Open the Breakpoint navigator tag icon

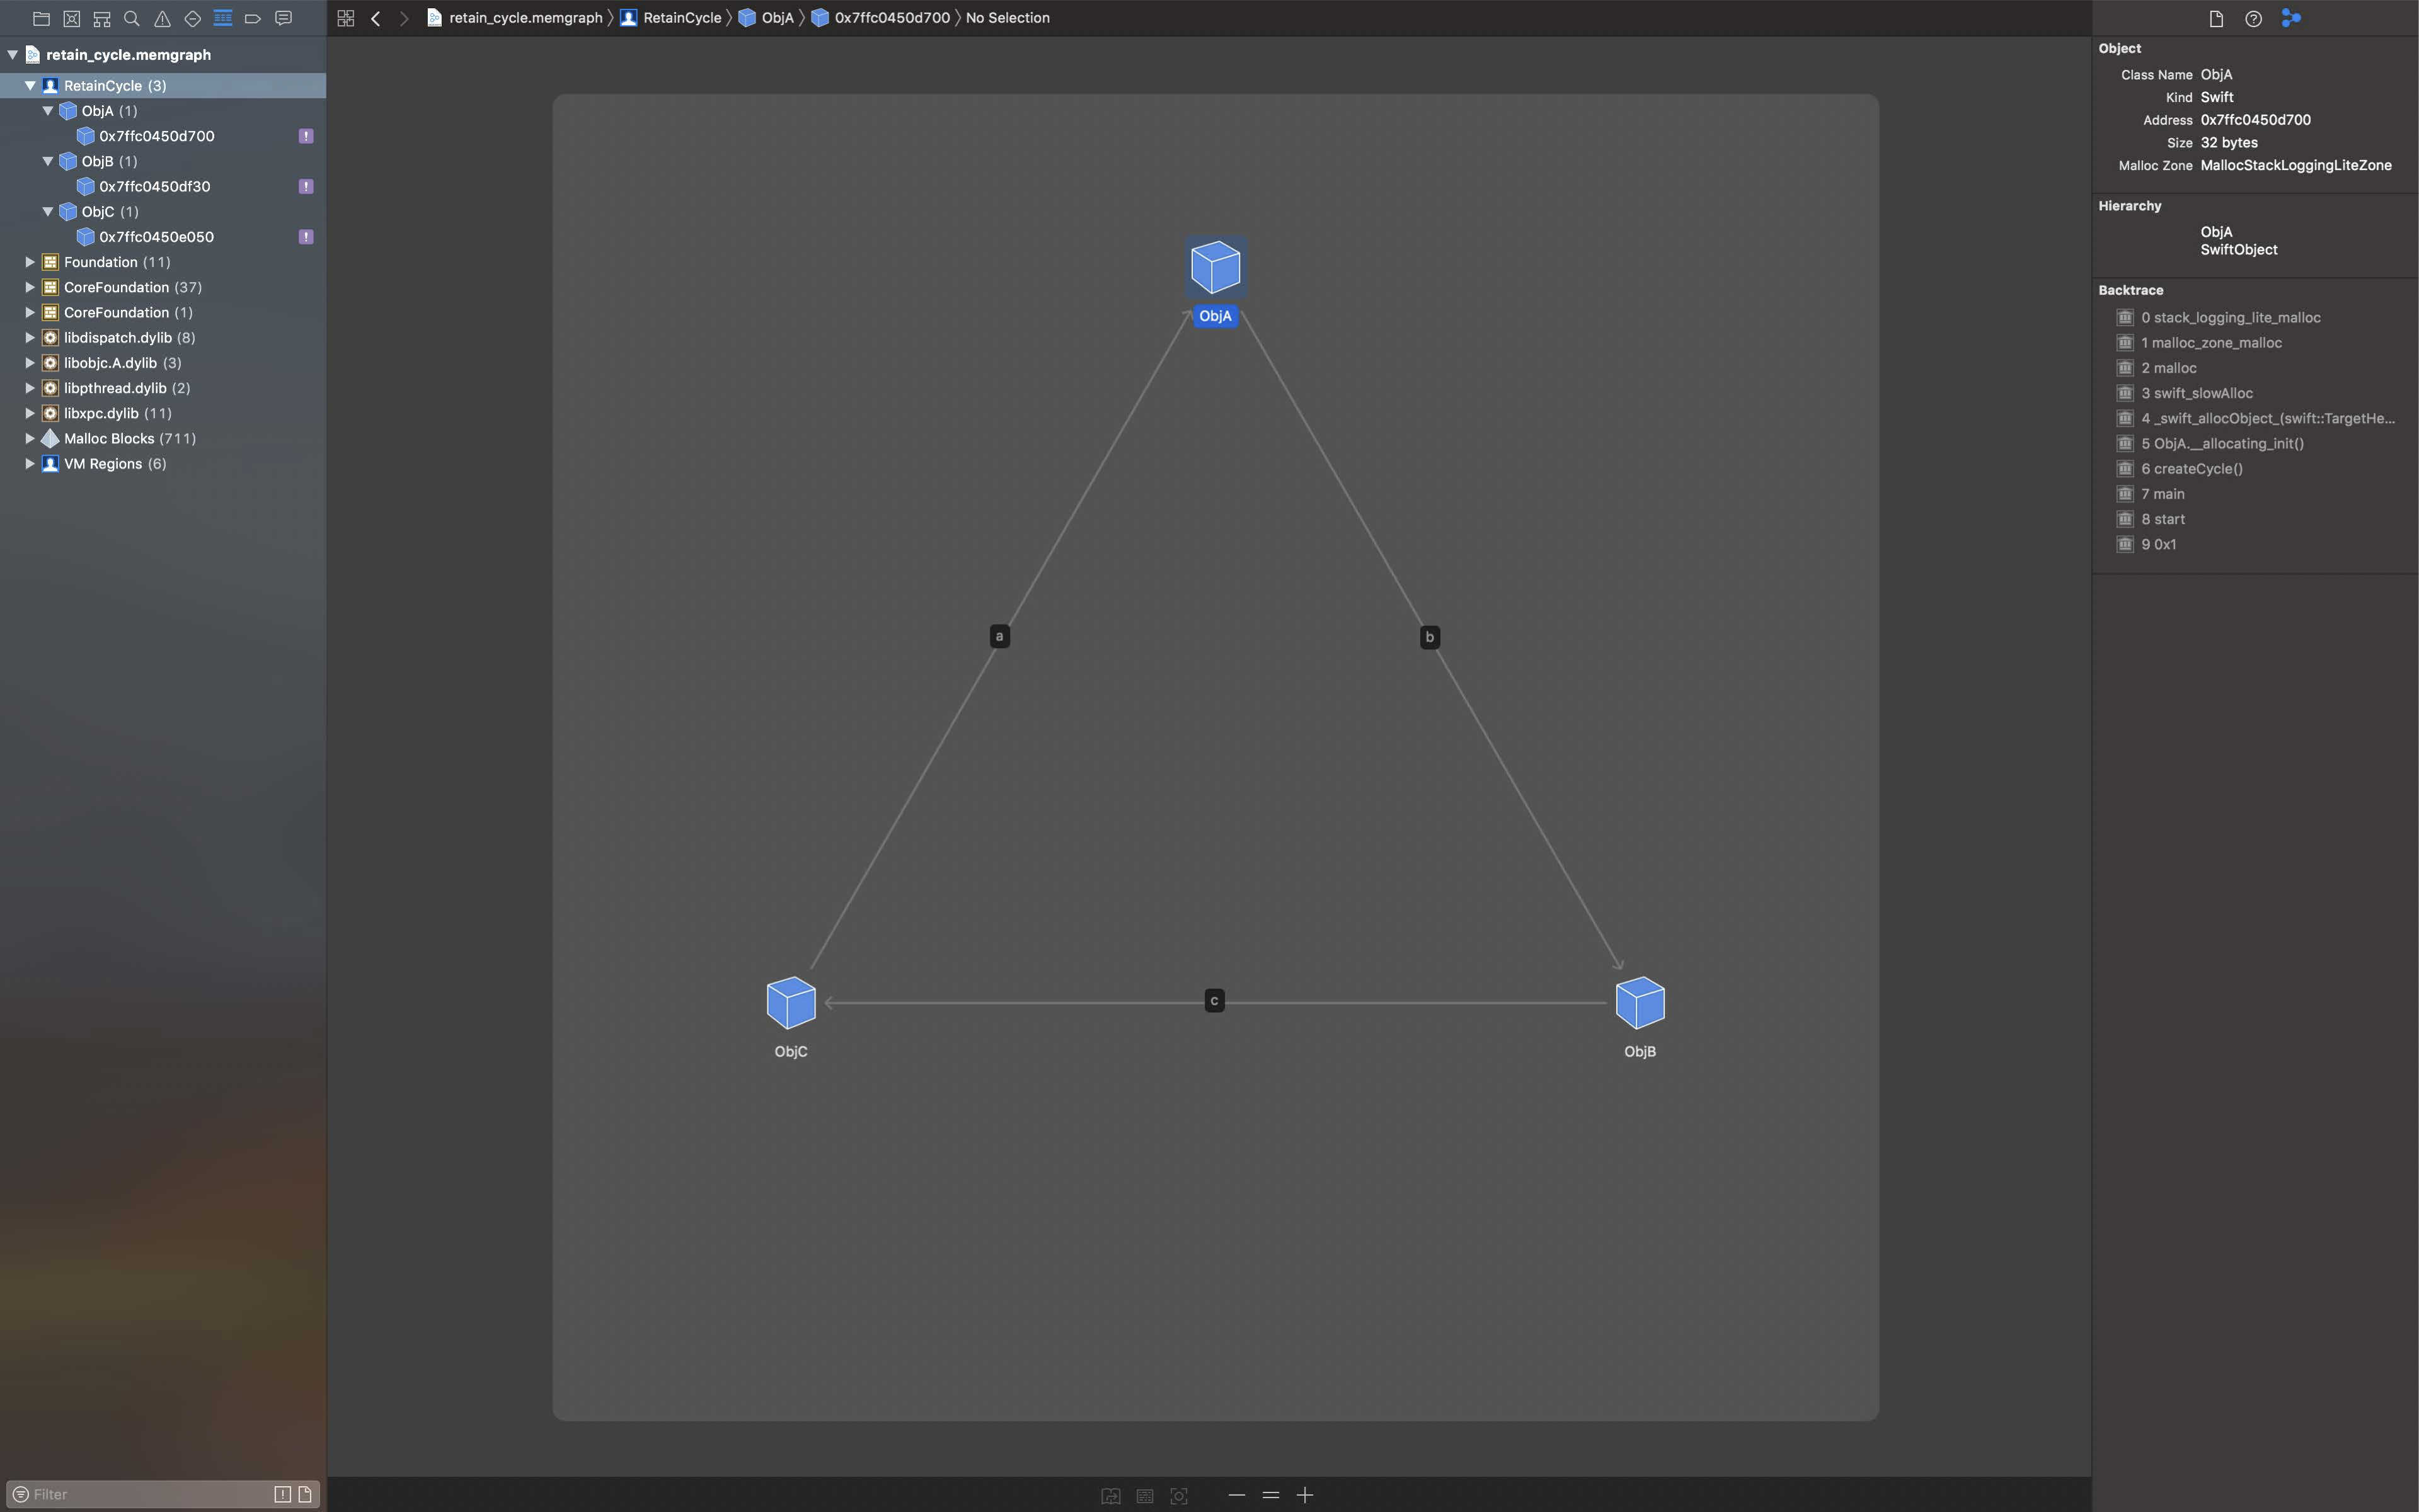253,18
